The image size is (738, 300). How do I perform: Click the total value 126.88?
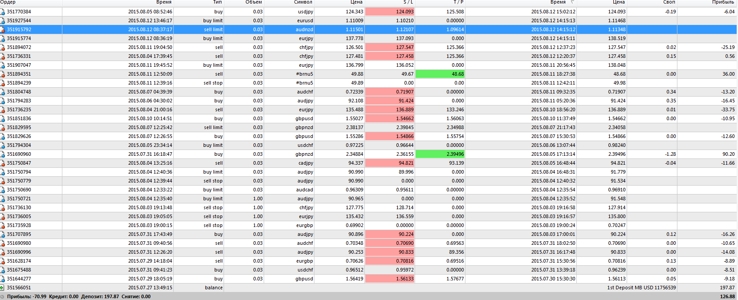tap(727, 296)
